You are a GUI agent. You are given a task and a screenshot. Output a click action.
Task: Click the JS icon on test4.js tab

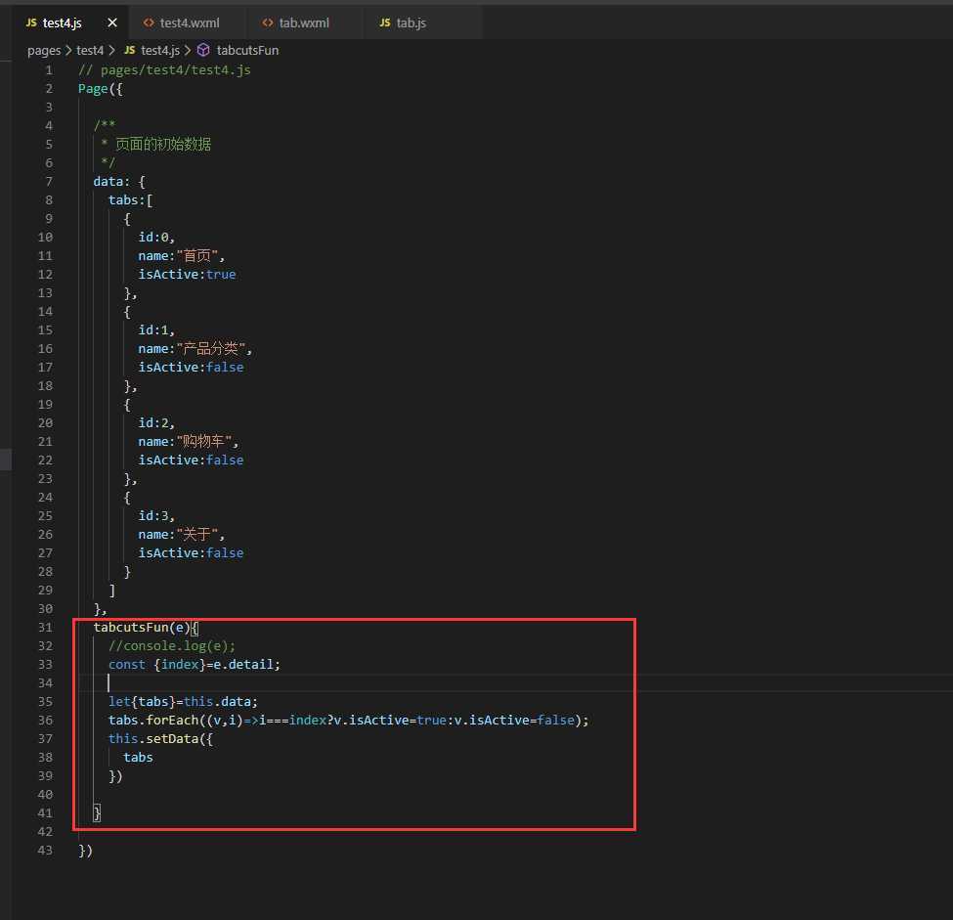(x=31, y=22)
